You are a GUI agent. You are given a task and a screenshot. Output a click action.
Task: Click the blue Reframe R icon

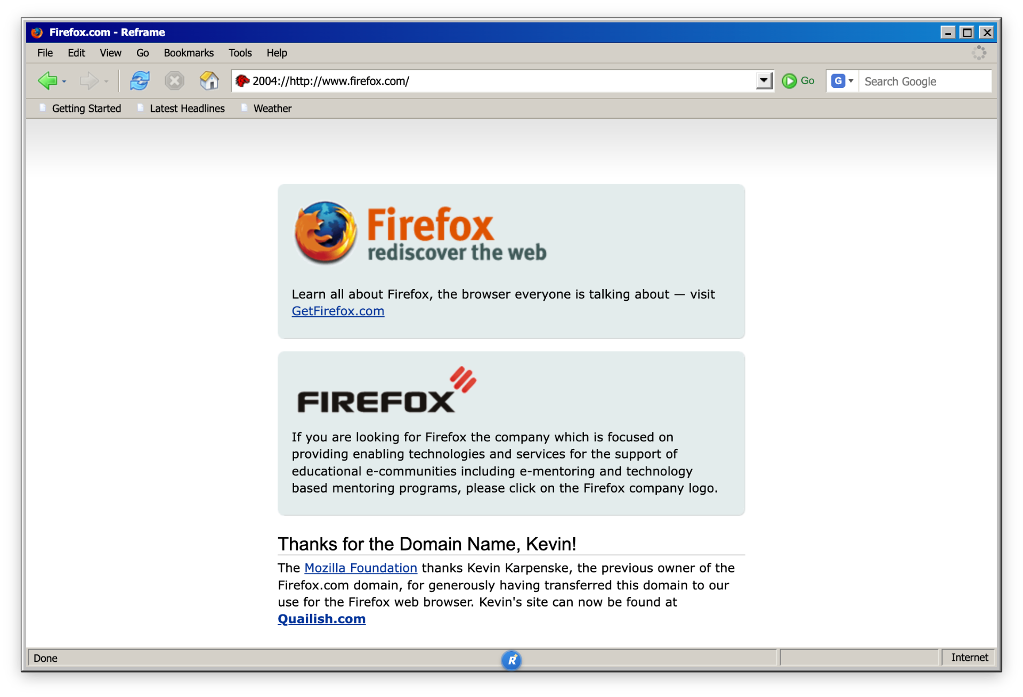point(511,660)
